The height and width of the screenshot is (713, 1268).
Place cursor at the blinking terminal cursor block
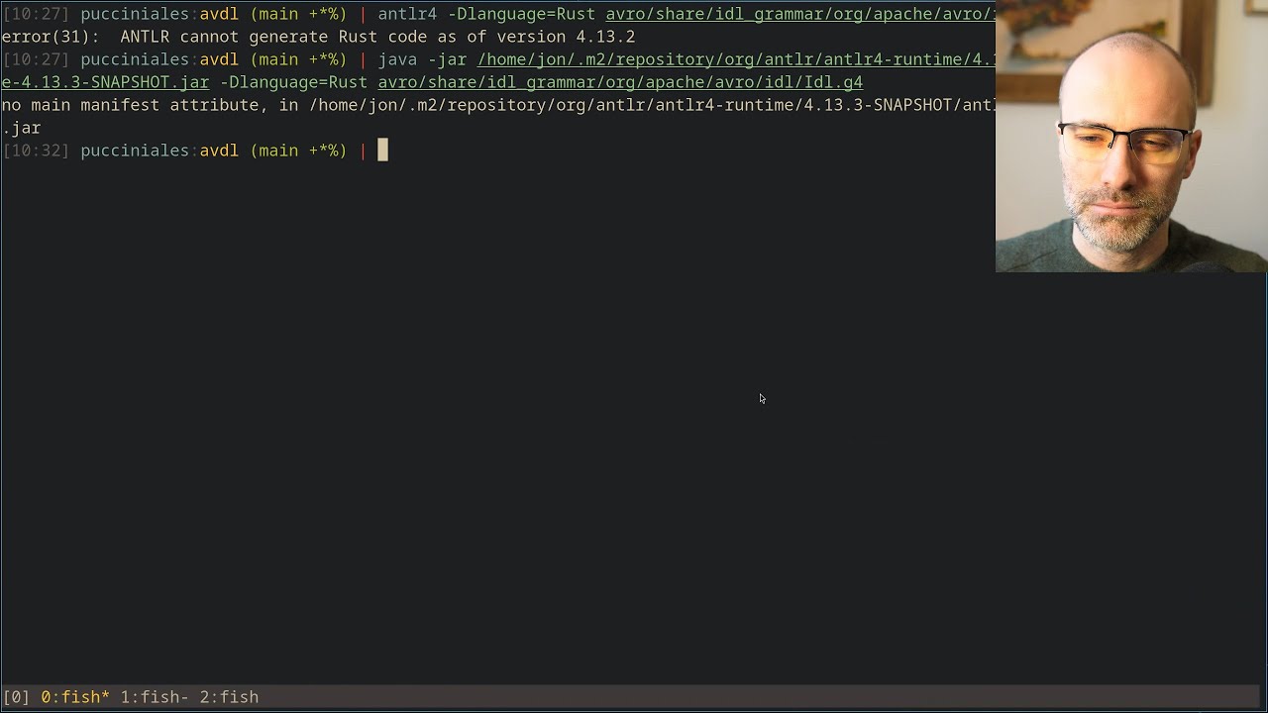pos(383,150)
